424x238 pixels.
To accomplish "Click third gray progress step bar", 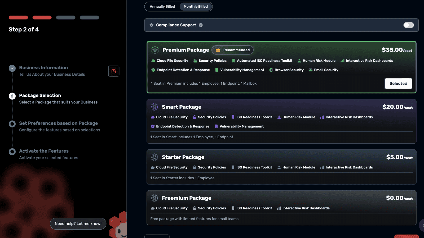I will (66, 17).
